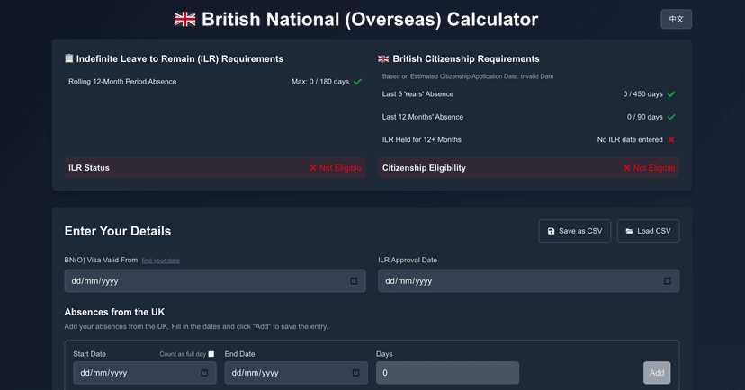Click 'No ILR date entered' text
The width and height of the screenshot is (745, 390).
630,139
